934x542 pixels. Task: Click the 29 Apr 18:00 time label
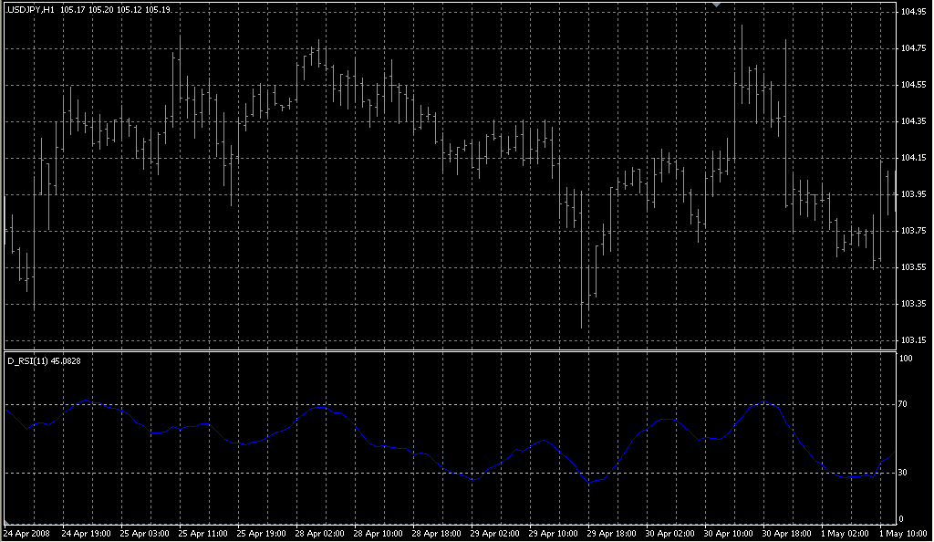(x=611, y=532)
